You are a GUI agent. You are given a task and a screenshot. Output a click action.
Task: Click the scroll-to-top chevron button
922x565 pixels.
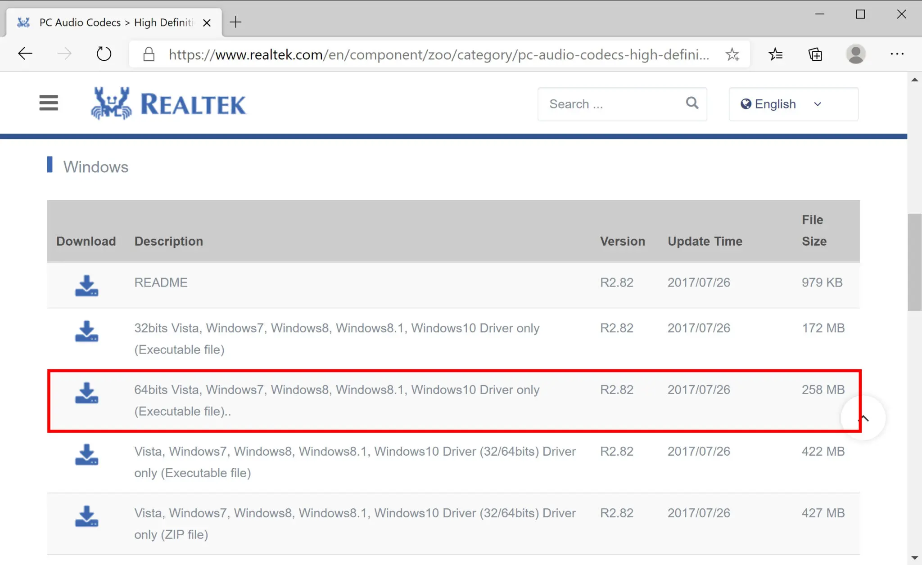863,417
